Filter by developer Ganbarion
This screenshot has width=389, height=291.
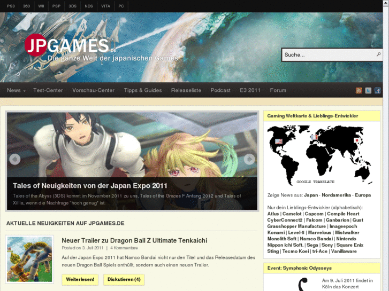pos(338,220)
